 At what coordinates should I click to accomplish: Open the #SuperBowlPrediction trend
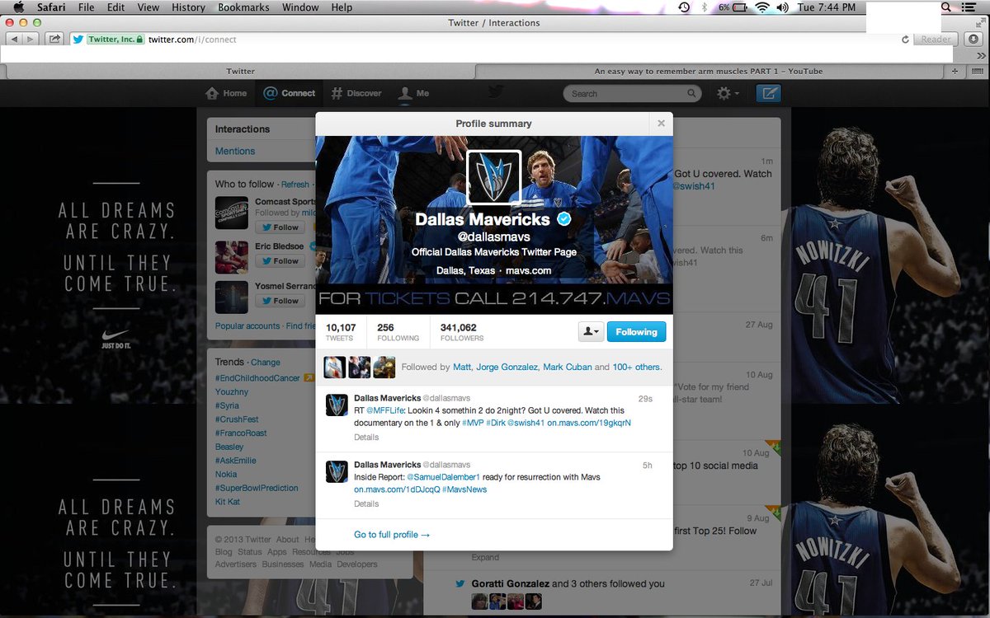tap(257, 488)
